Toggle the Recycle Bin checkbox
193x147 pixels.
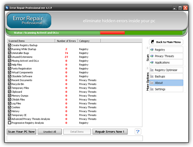pyautogui.click(x=10, y=84)
